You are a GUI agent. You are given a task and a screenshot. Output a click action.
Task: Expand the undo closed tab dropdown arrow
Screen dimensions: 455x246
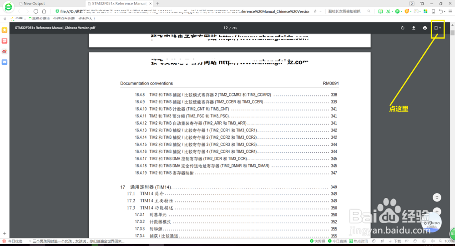point(445,12)
